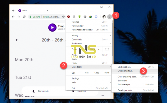Click the colorful globe extension icon
This screenshot has width=167, height=103.
90,17
